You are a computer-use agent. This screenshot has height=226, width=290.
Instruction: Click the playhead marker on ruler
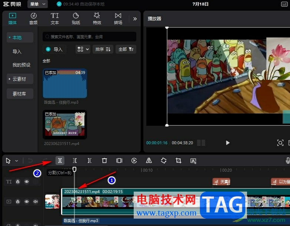tap(74, 169)
